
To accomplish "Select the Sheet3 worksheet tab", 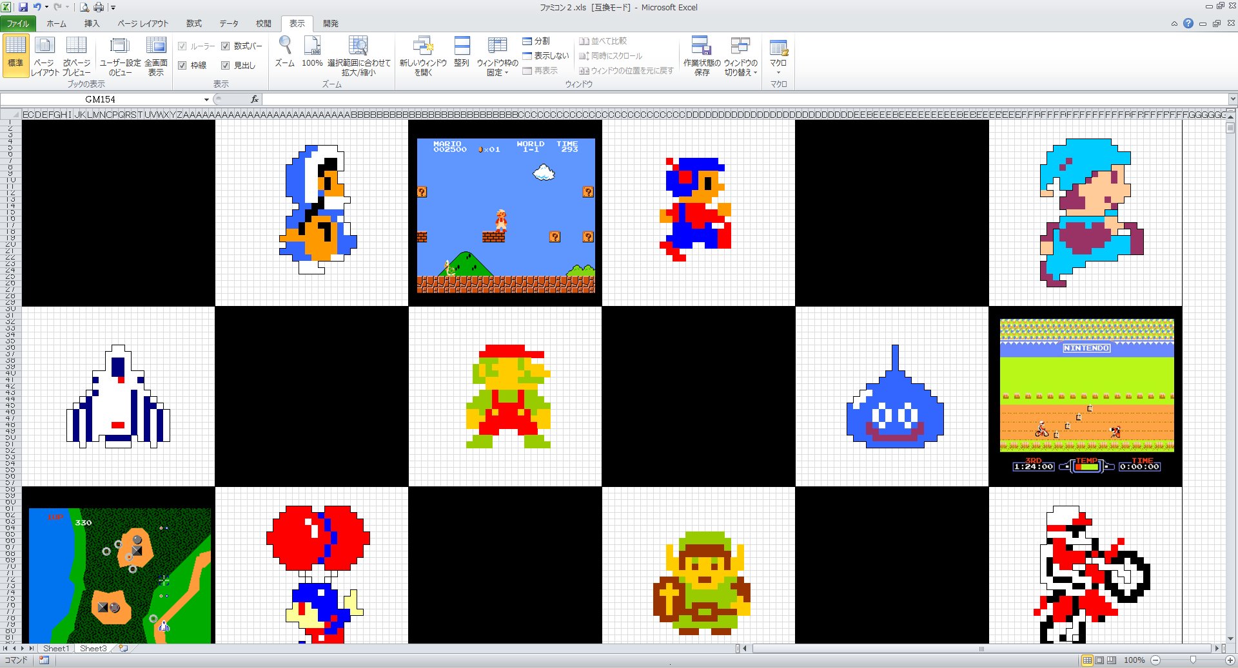I will (93, 649).
